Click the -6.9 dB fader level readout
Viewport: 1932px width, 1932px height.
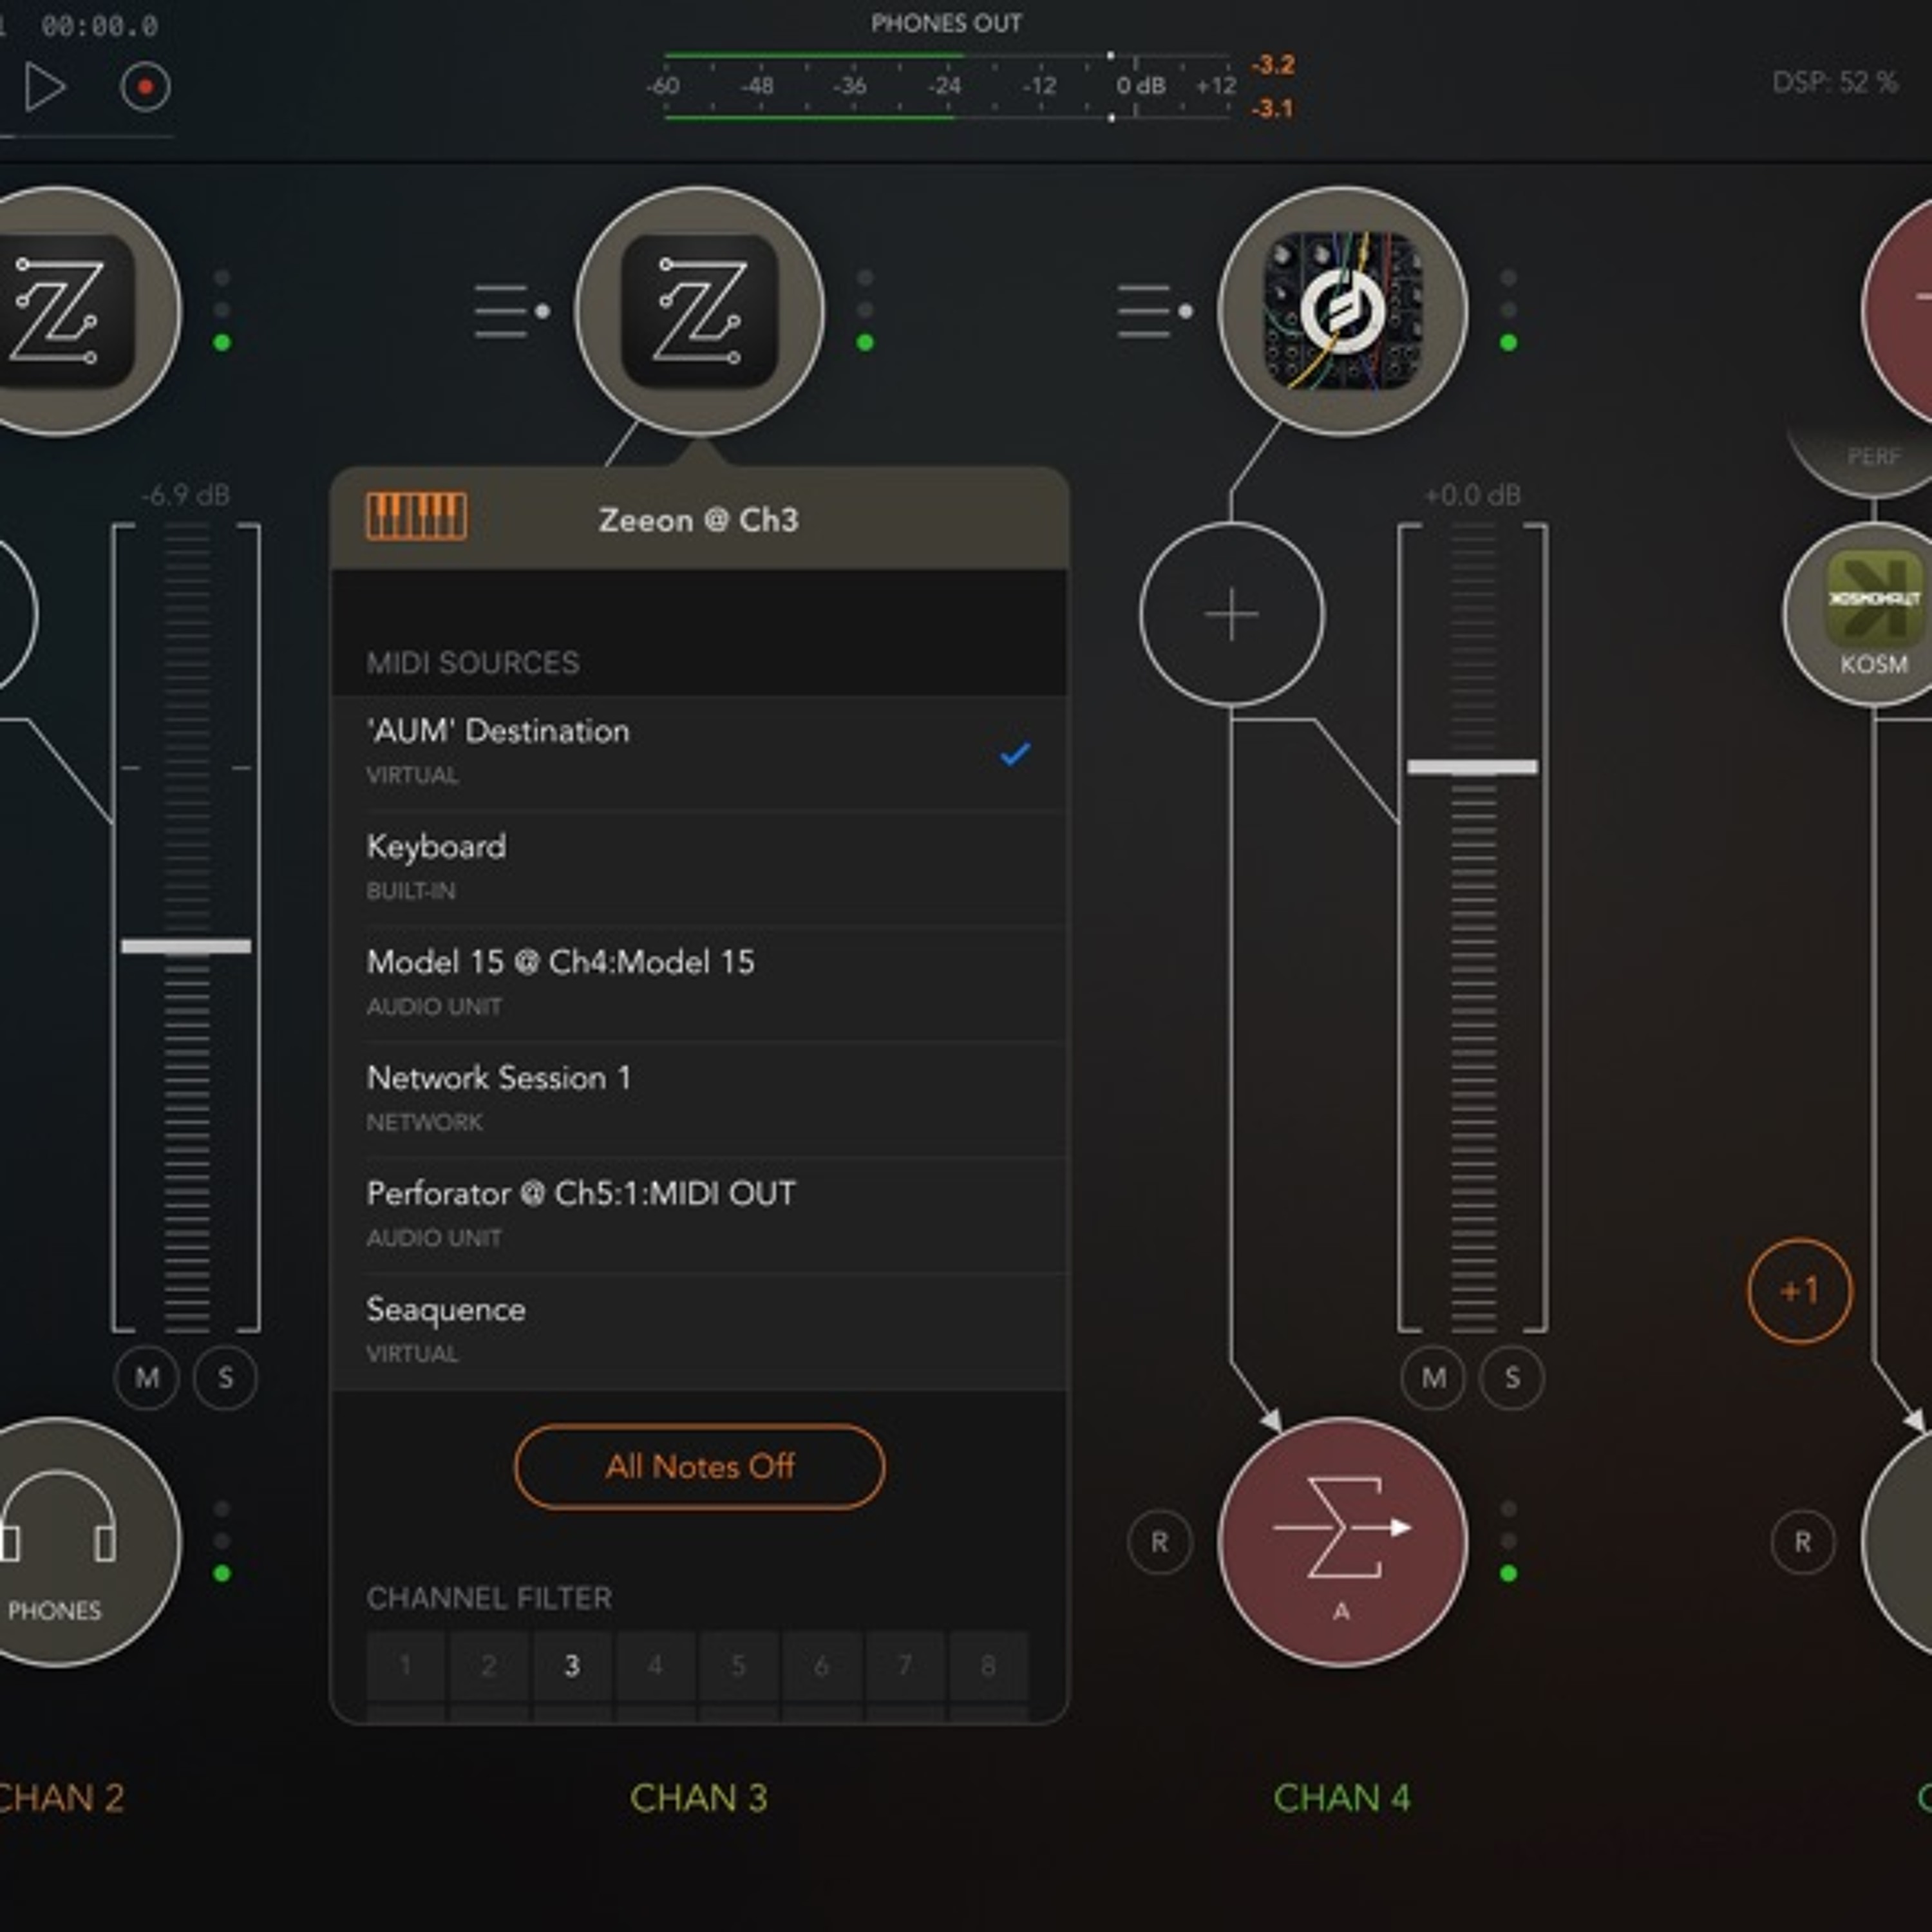186,495
